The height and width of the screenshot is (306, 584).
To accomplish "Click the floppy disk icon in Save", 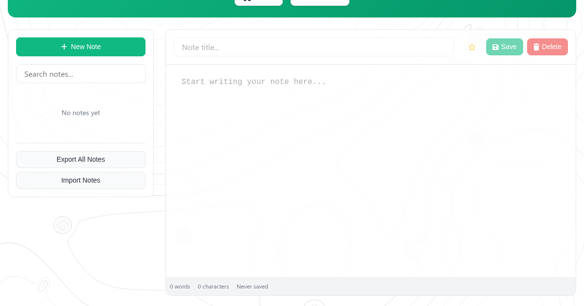I will [x=495, y=47].
